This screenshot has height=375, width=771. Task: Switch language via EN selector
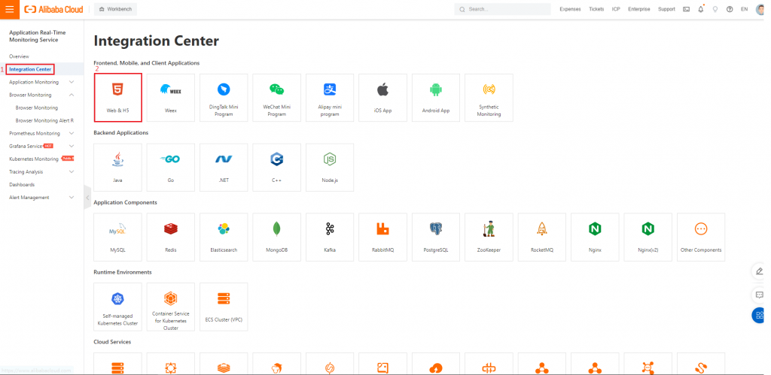pos(744,9)
